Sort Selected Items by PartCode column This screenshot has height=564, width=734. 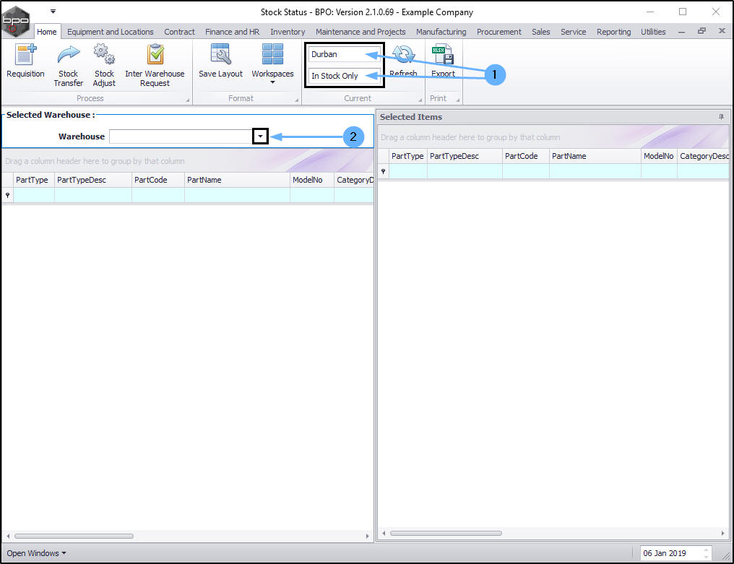[526, 156]
